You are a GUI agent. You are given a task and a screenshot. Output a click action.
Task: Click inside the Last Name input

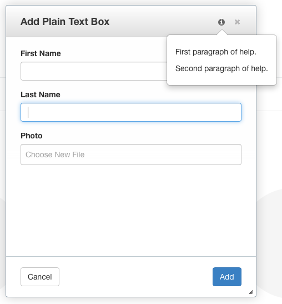pyautogui.click(x=131, y=112)
